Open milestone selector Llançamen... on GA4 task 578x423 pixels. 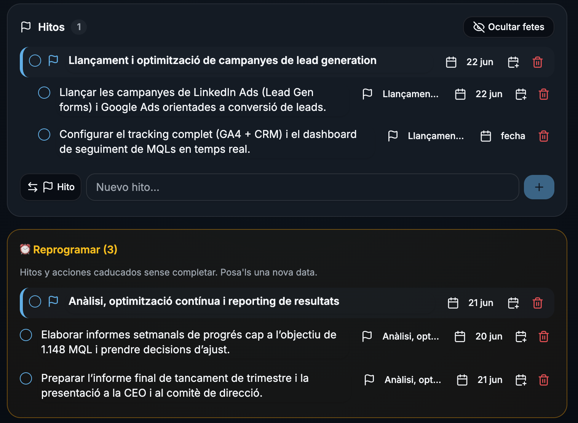coord(426,136)
